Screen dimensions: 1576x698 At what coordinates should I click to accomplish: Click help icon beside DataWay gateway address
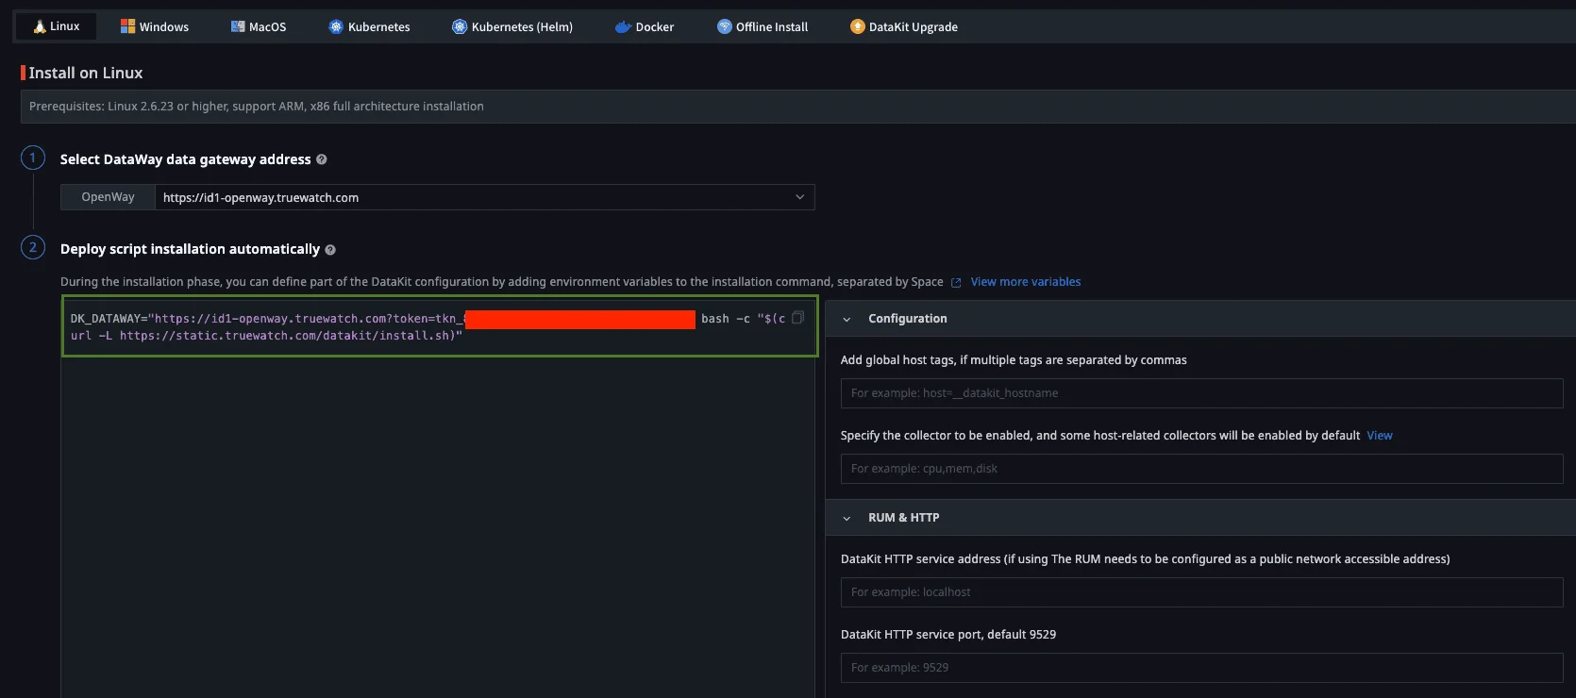click(x=322, y=159)
